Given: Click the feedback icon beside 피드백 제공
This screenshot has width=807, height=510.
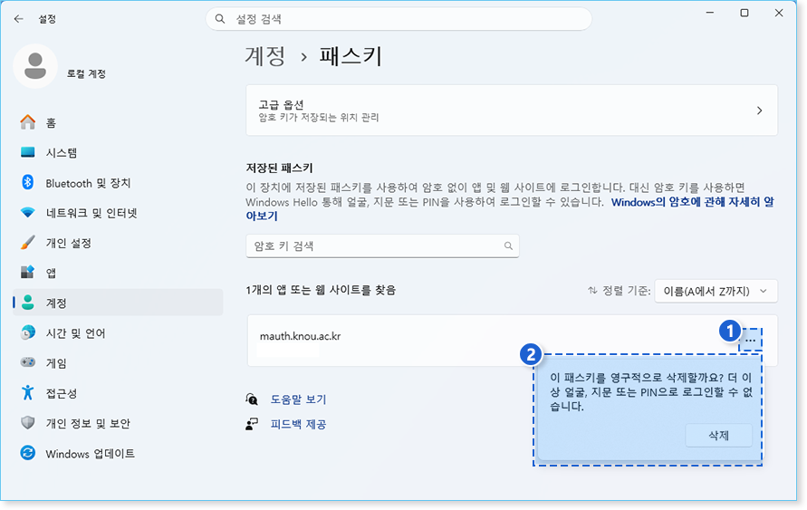Looking at the screenshot, I should 252,424.
